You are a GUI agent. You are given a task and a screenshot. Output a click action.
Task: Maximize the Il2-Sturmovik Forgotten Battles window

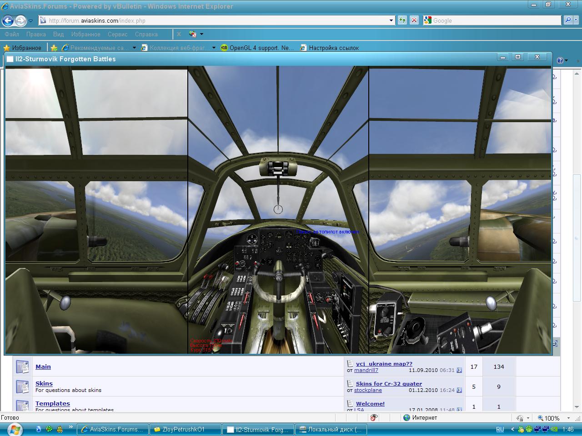point(517,57)
